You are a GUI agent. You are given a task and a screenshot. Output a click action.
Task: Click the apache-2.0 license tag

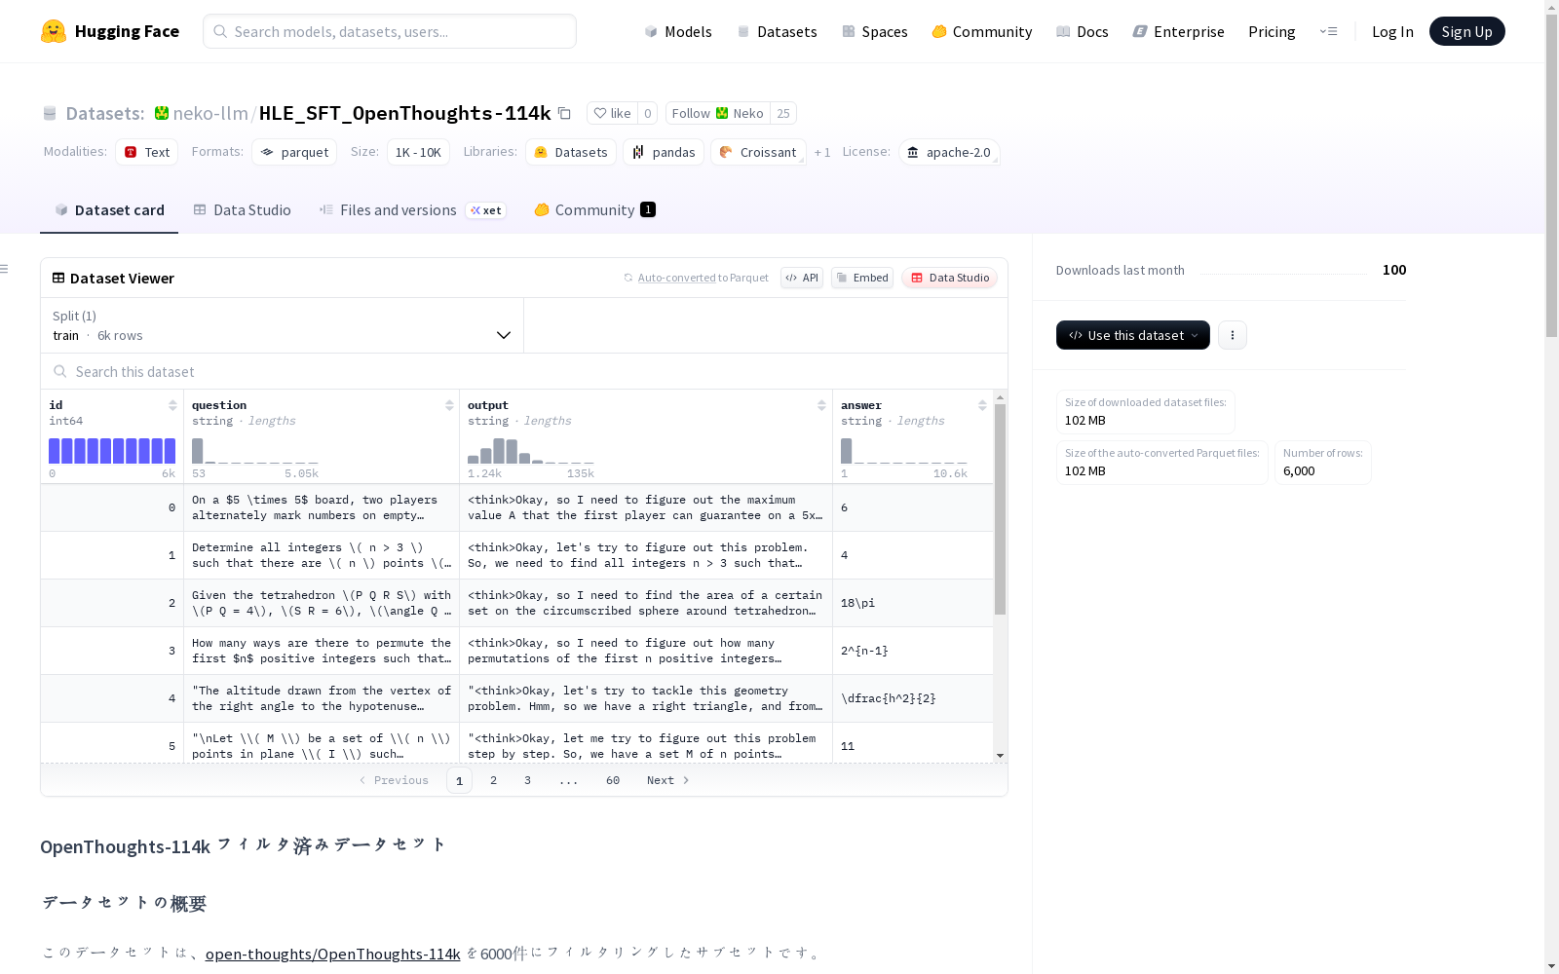pyautogui.click(x=949, y=152)
